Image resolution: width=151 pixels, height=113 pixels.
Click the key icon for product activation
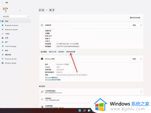[x=42, y=92]
